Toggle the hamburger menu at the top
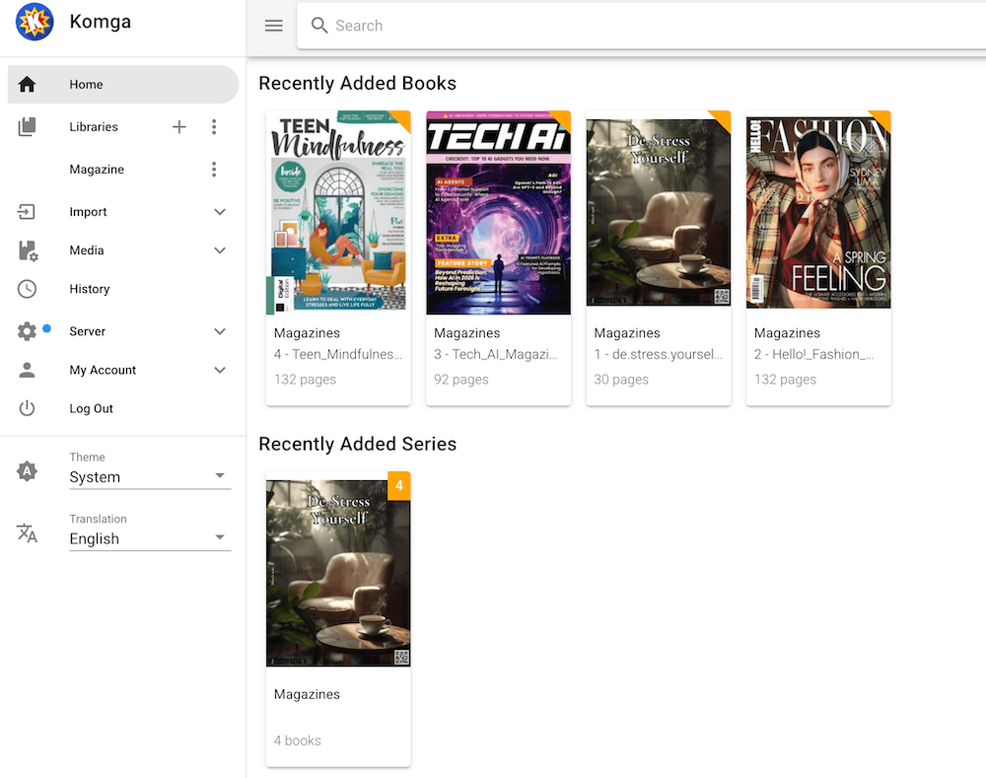This screenshot has width=986, height=778. 273,26
